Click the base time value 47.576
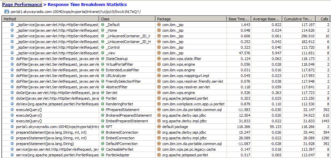331x158 pixels. 245,53
